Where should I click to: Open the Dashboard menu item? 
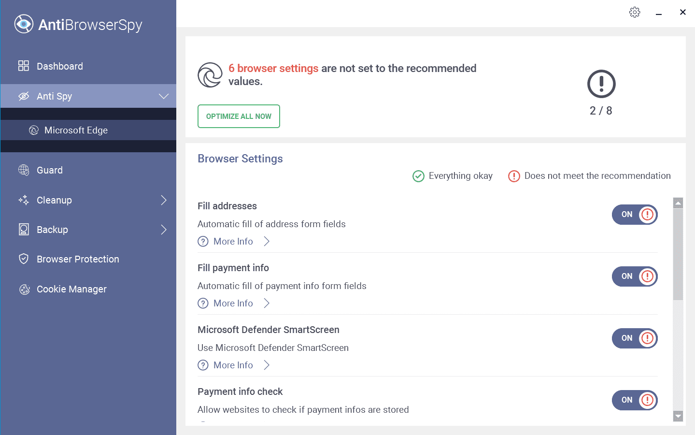pos(60,66)
